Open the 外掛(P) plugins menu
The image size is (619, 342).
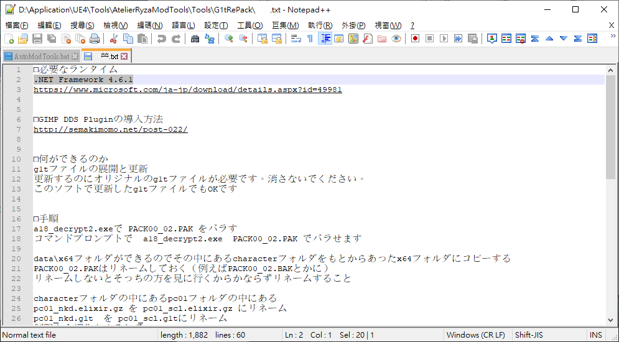[353, 25]
